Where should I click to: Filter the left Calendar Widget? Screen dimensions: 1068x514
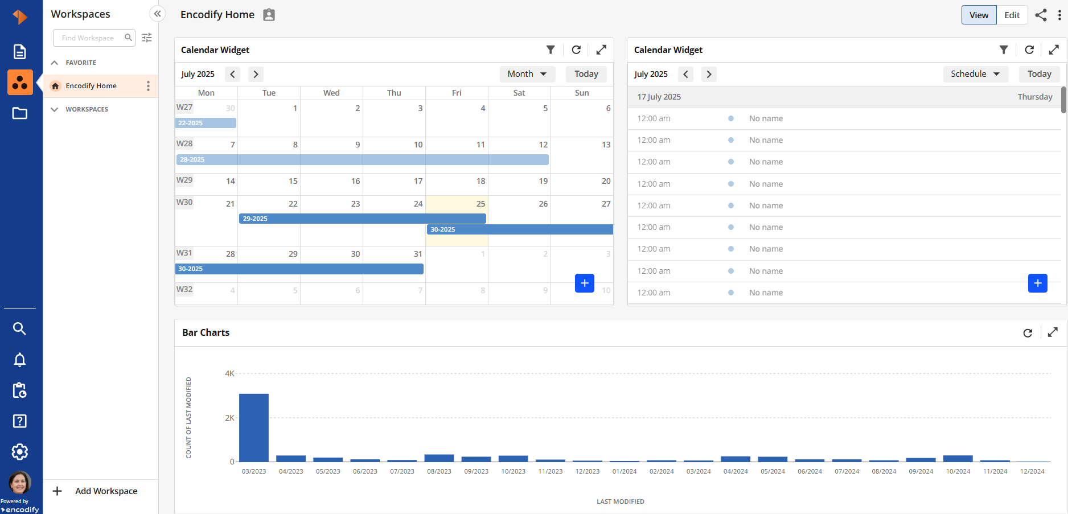coord(551,50)
